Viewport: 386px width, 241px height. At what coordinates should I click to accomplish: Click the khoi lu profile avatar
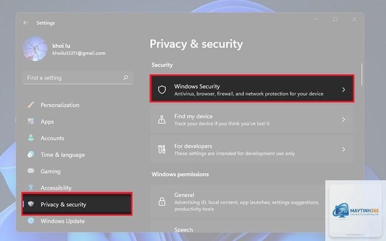(35, 49)
